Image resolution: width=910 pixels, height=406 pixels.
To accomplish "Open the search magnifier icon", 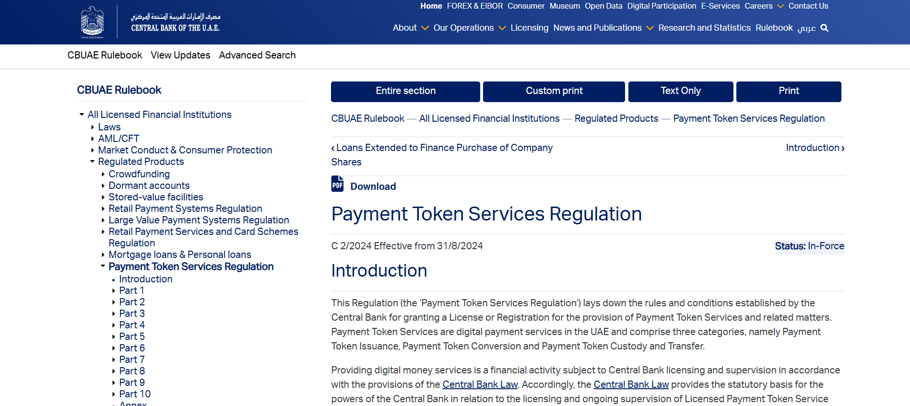I will point(825,28).
